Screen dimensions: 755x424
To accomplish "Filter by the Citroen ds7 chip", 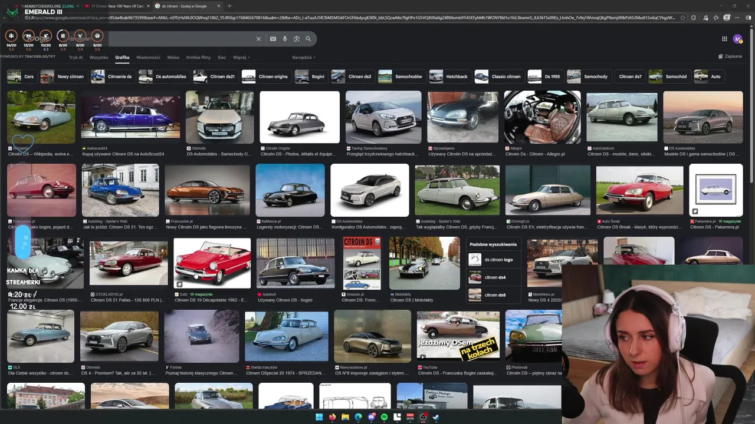I will click(x=630, y=77).
